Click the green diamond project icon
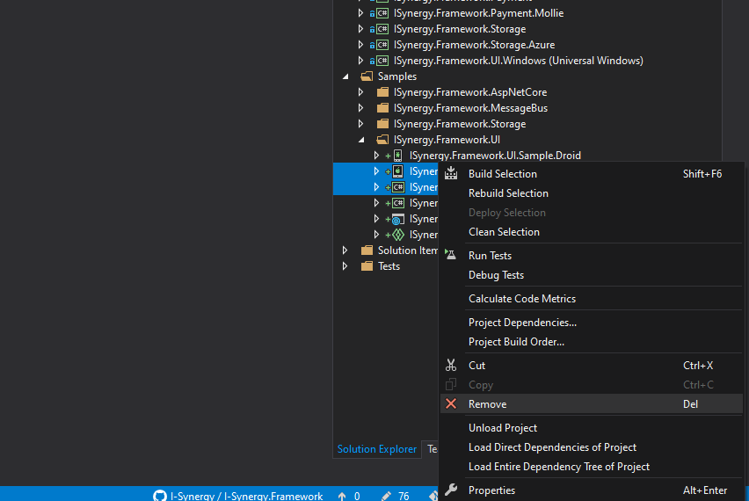 pos(398,235)
